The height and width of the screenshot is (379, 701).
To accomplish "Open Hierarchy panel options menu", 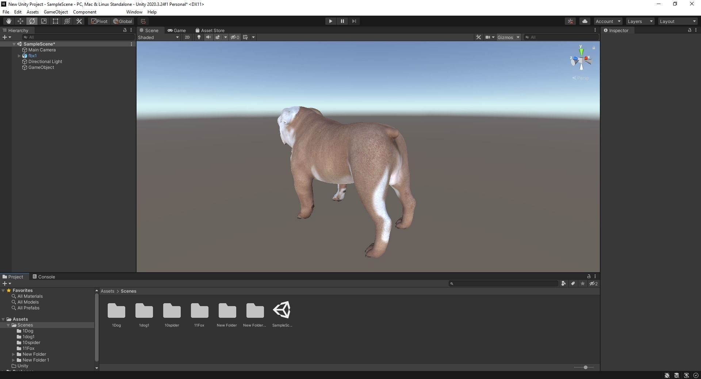I will tap(131, 30).
